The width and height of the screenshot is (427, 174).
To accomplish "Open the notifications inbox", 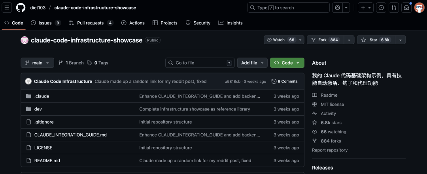I will click(x=406, y=7).
